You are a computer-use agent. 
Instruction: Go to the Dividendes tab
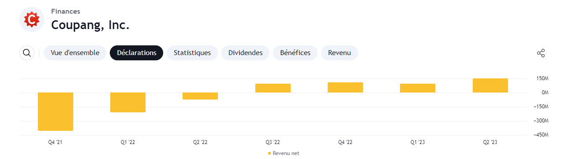point(245,53)
